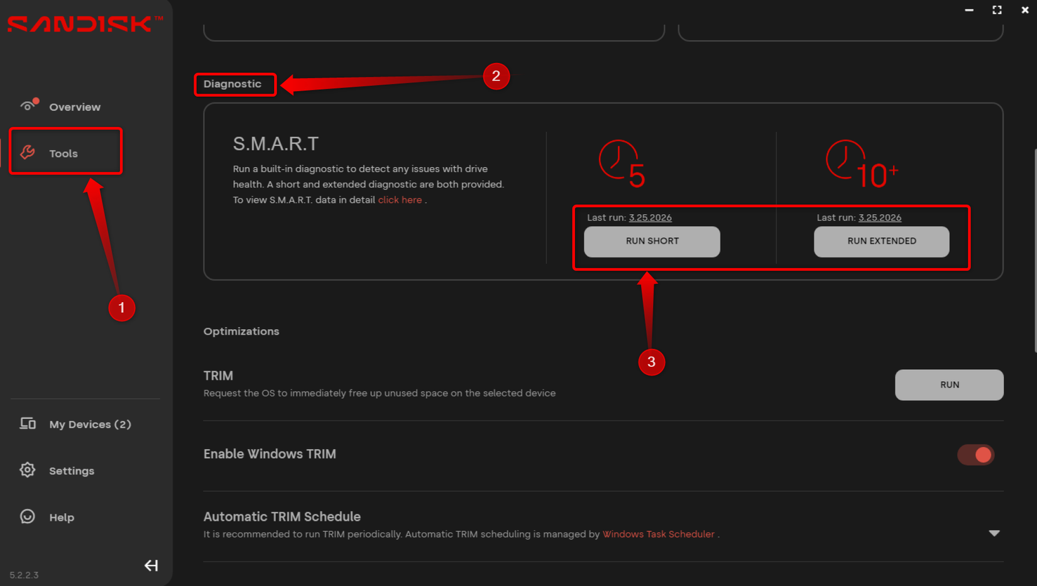Click the Settings gear icon
Screen dimensions: 1037x586
coord(28,470)
